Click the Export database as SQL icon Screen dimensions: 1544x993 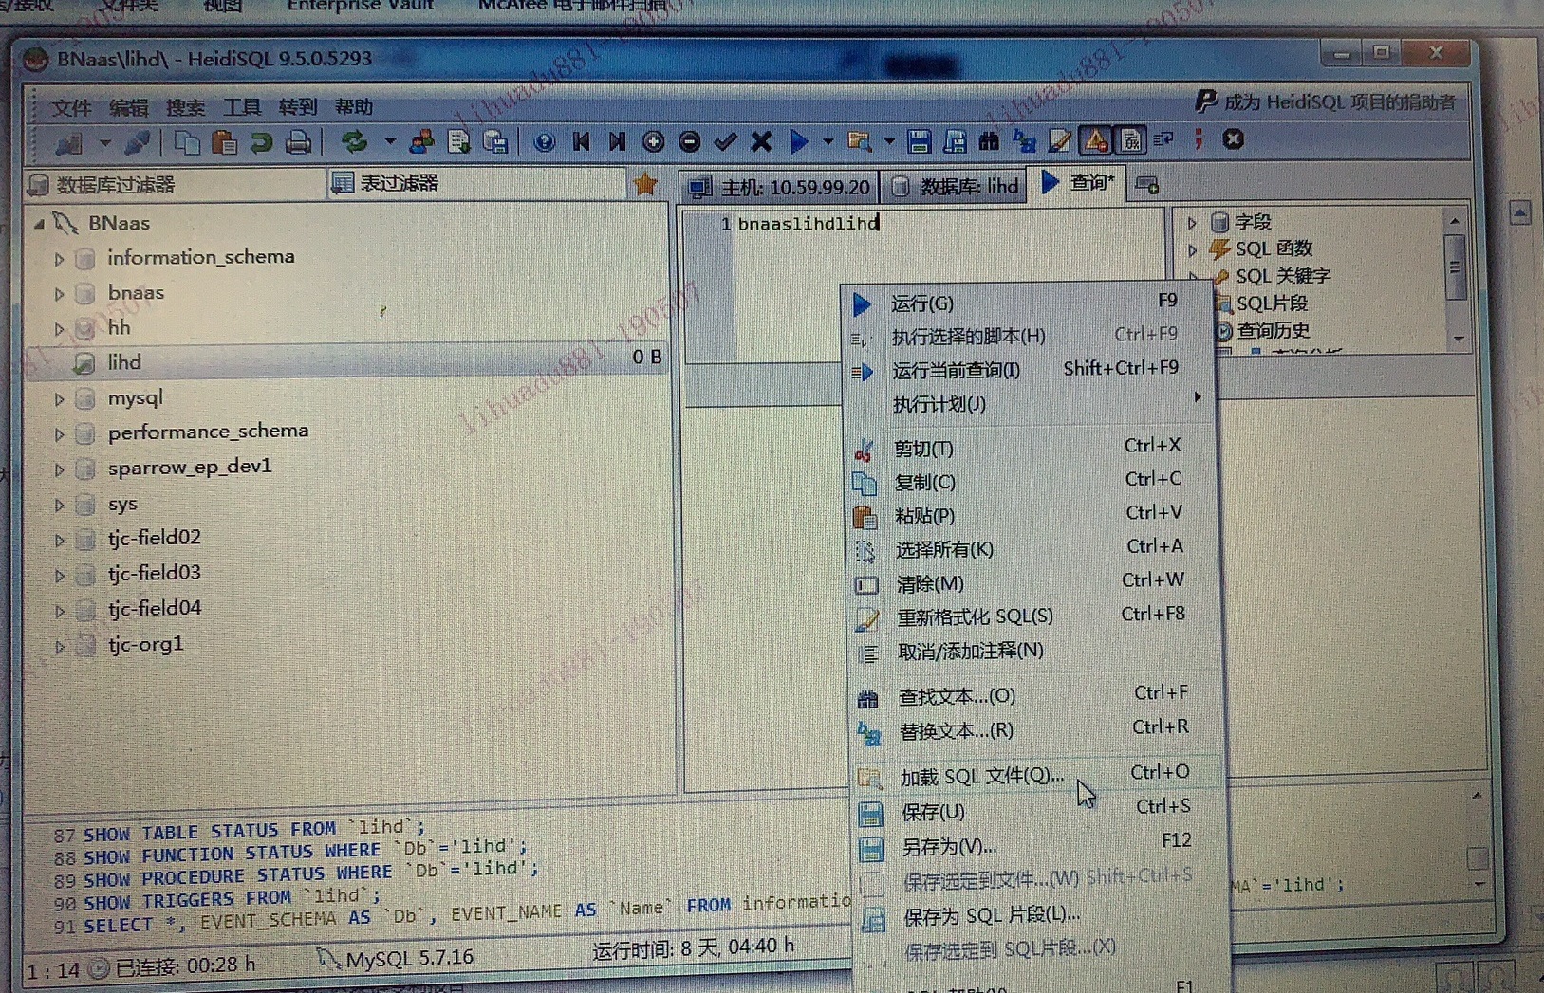pos(457,140)
